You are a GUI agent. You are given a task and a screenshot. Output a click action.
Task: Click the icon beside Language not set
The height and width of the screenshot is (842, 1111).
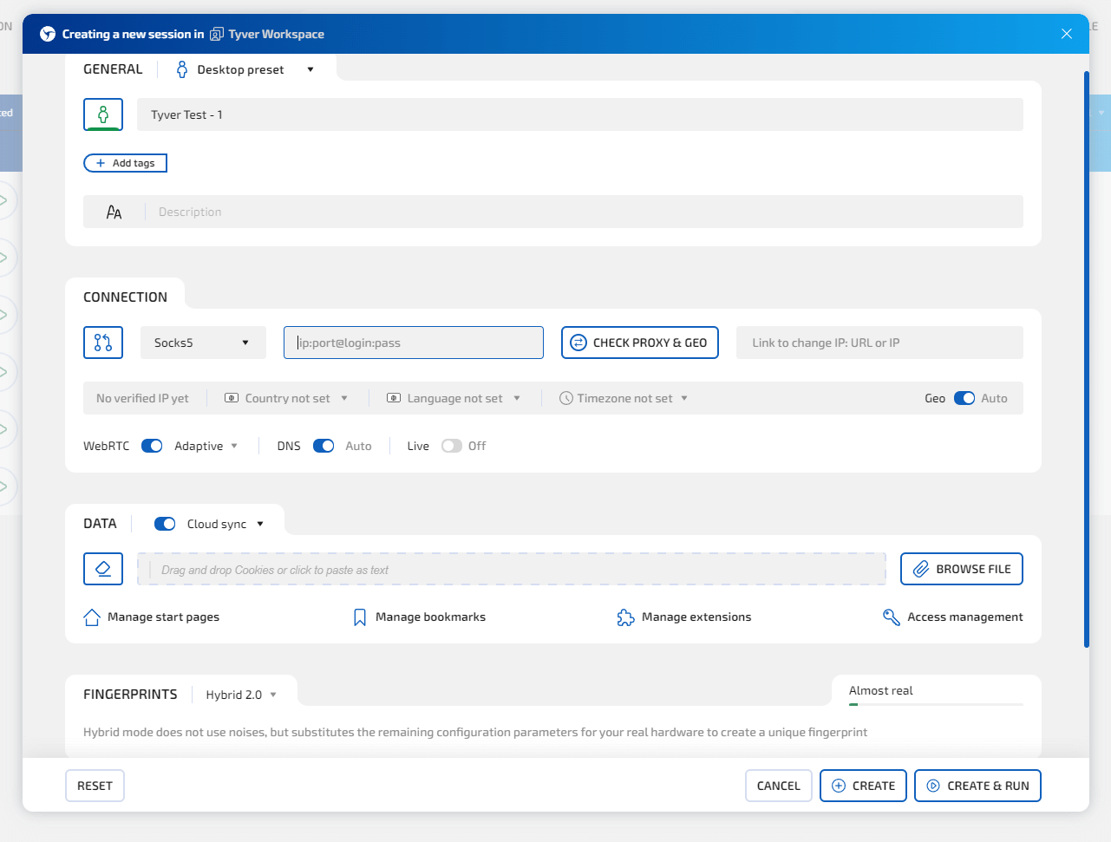pyautogui.click(x=394, y=398)
